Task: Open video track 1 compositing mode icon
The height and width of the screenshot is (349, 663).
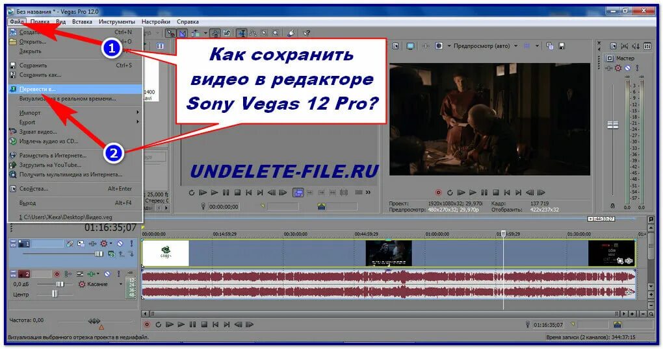Action: coord(112,254)
